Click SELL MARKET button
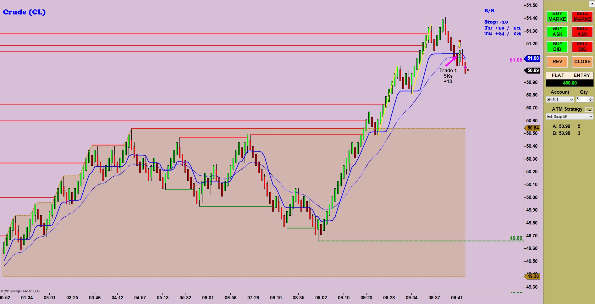Image resolution: width=595 pixels, height=304 pixels. [x=582, y=16]
